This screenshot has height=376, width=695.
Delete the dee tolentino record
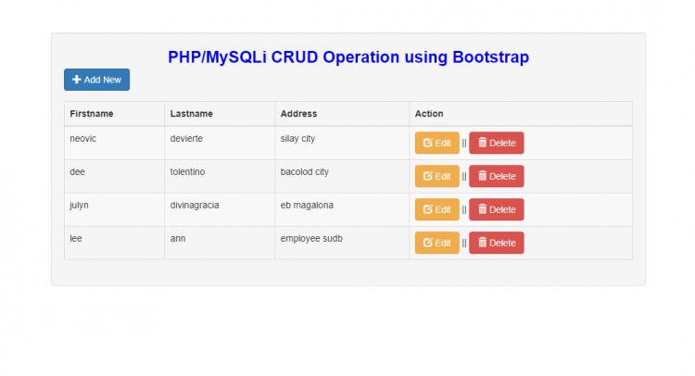pos(497,176)
